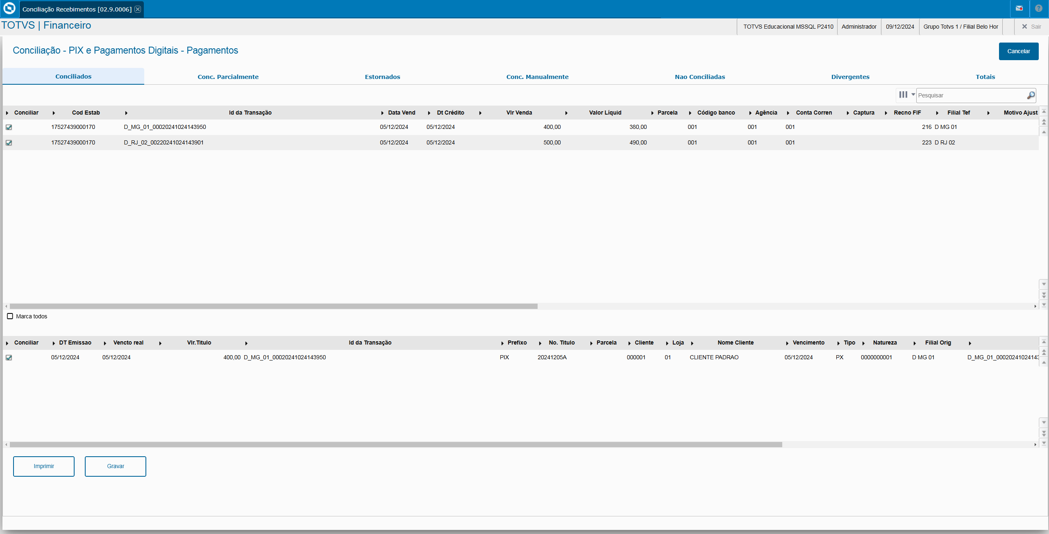1049x534 pixels.
Task: Open the Divergentes tab
Action: pos(850,77)
